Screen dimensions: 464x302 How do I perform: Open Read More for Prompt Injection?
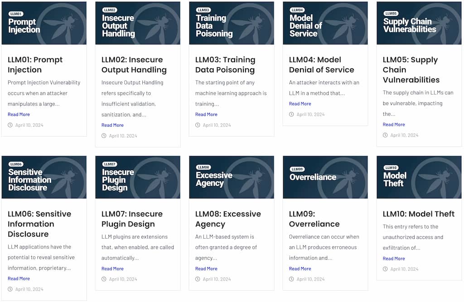coord(19,114)
